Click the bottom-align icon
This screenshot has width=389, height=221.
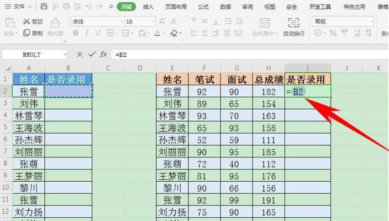tap(216, 22)
